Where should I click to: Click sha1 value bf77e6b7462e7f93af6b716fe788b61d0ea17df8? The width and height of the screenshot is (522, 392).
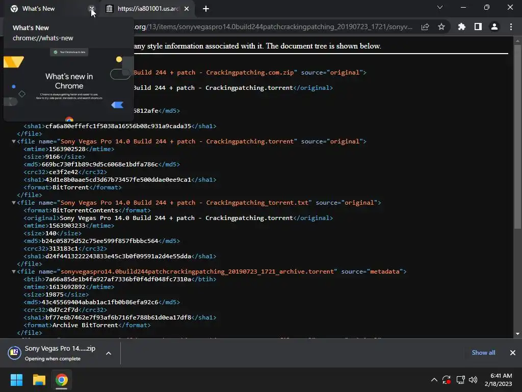[118, 317]
